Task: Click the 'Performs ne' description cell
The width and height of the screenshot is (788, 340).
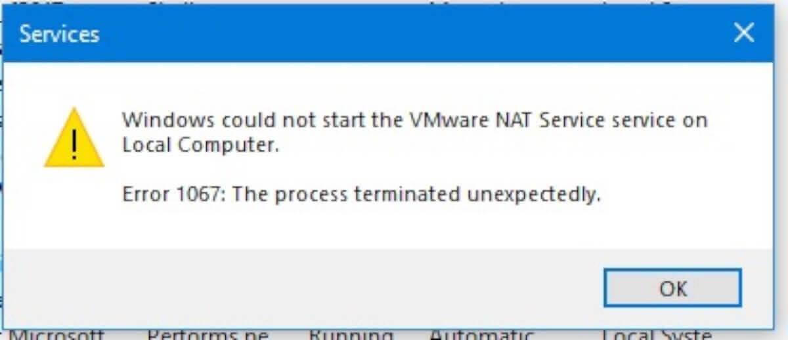Action: coord(208,334)
